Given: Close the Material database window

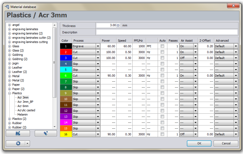Looking at the screenshot, I should click(233, 6).
